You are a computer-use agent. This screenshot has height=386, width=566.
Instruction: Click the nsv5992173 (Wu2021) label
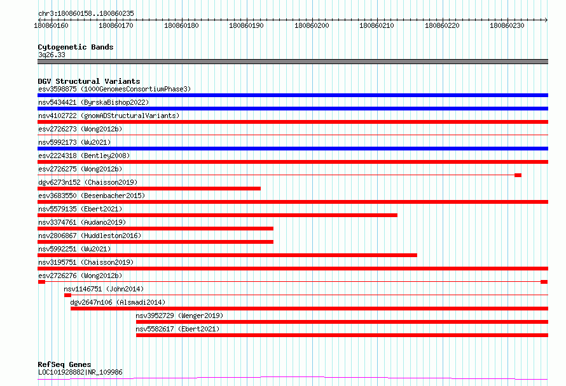point(74,142)
